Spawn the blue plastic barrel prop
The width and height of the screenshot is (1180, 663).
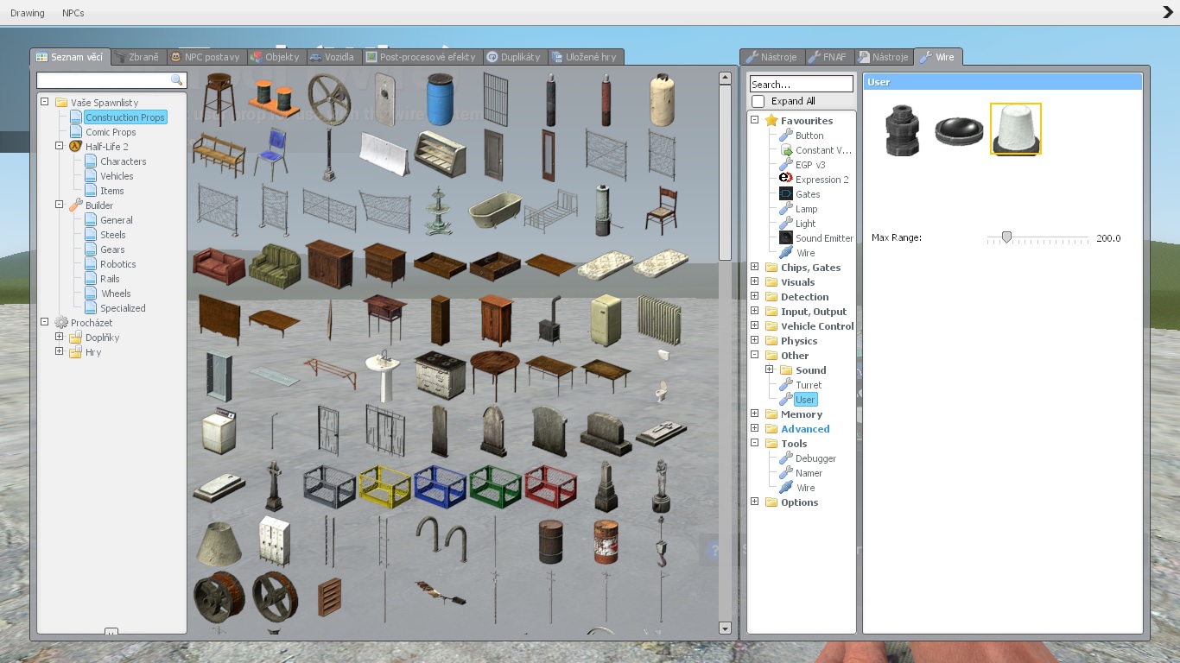click(439, 98)
